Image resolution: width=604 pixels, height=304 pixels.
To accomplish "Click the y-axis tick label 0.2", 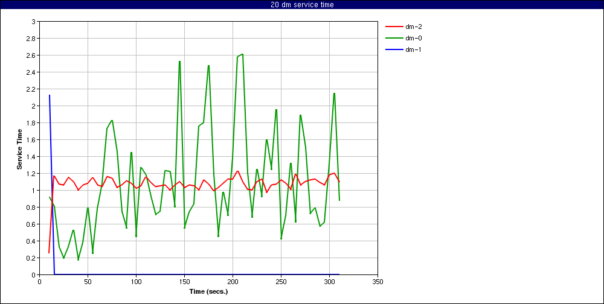I will [31, 258].
